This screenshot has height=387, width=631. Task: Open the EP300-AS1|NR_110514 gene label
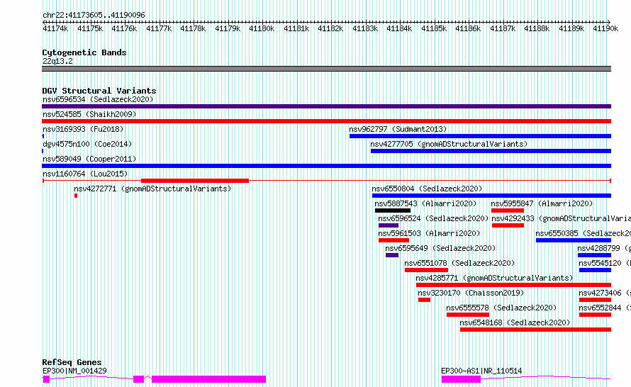coord(481,371)
